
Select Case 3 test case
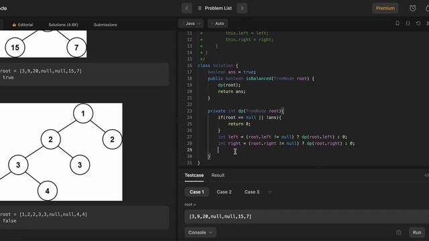252,192
